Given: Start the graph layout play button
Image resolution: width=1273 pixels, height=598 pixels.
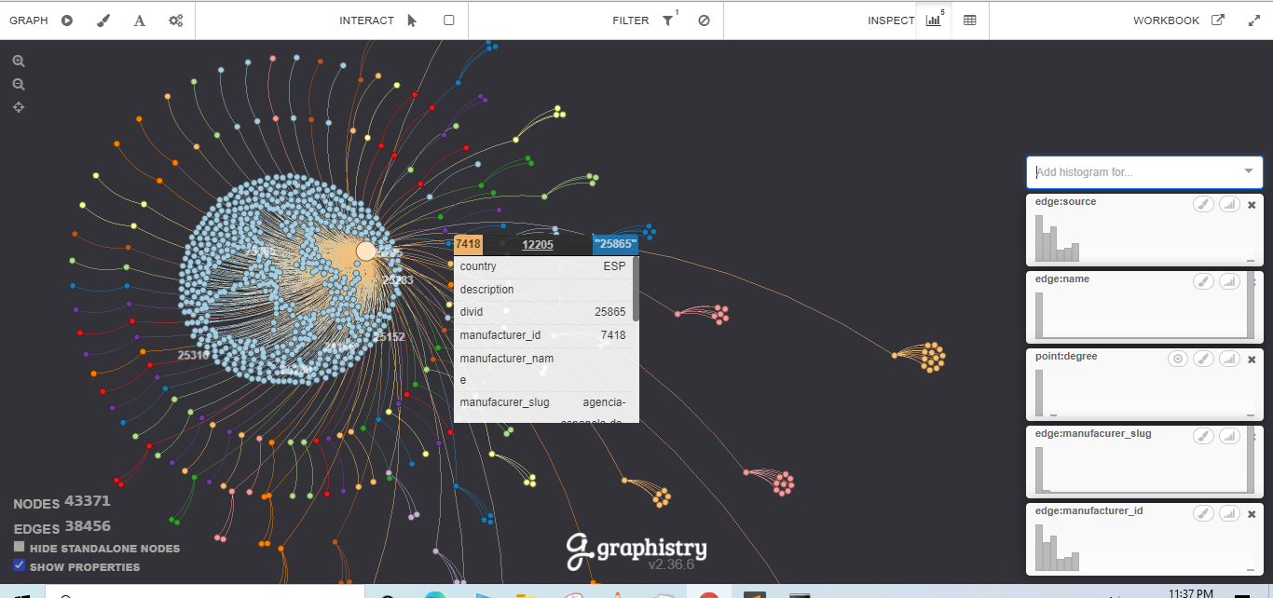Looking at the screenshot, I should click(x=67, y=20).
